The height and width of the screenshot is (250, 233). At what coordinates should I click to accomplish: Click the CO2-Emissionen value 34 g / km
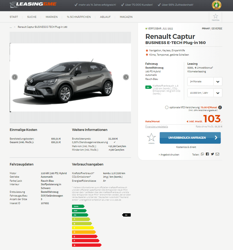click(113, 177)
